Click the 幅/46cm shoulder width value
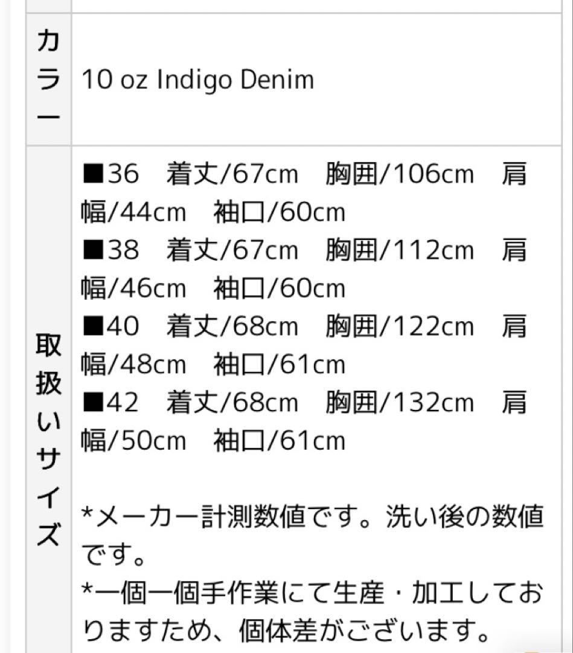 tap(133, 289)
